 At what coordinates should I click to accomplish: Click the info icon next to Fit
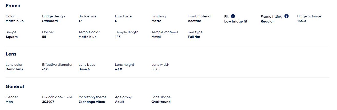233,16
